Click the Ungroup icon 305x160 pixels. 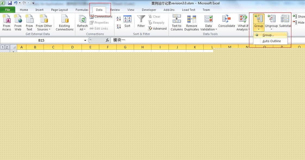271,19
